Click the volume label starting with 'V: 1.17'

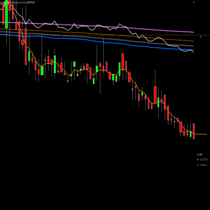[x=202, y=160]
